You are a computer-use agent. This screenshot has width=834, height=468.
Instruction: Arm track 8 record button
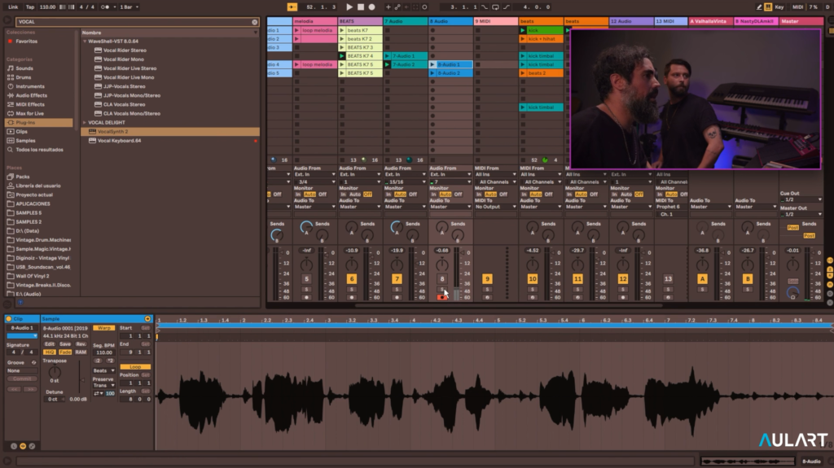[441, 297]
